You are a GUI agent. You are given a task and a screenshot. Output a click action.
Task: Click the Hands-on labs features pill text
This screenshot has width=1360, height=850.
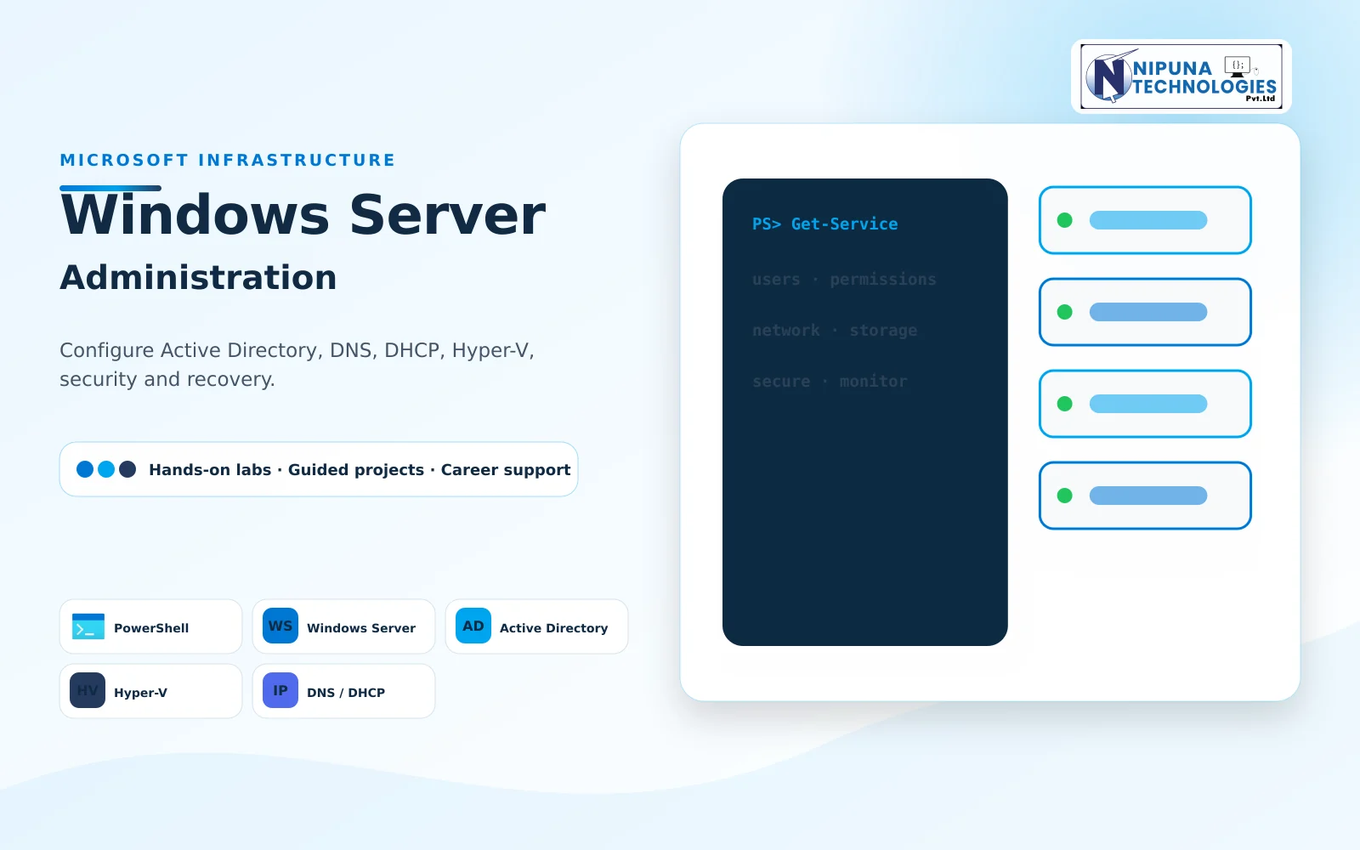click(360, 470)
